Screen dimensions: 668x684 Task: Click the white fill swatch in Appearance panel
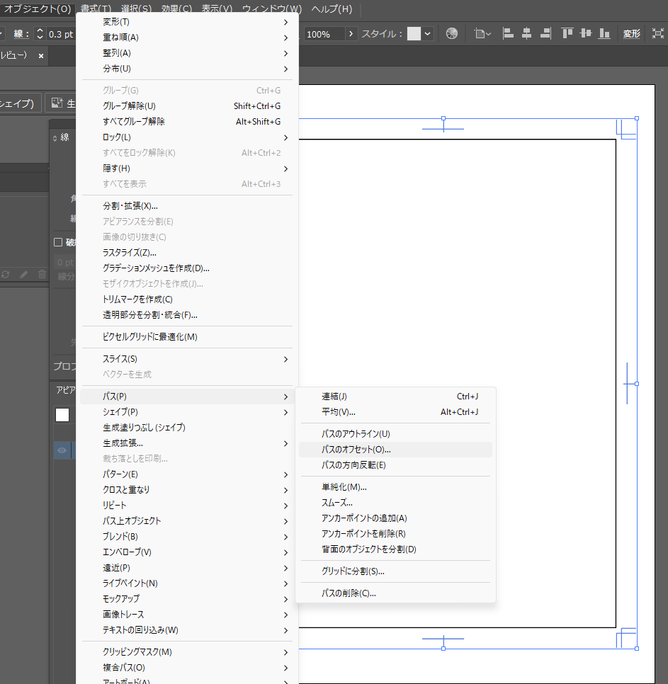(62, 415)
